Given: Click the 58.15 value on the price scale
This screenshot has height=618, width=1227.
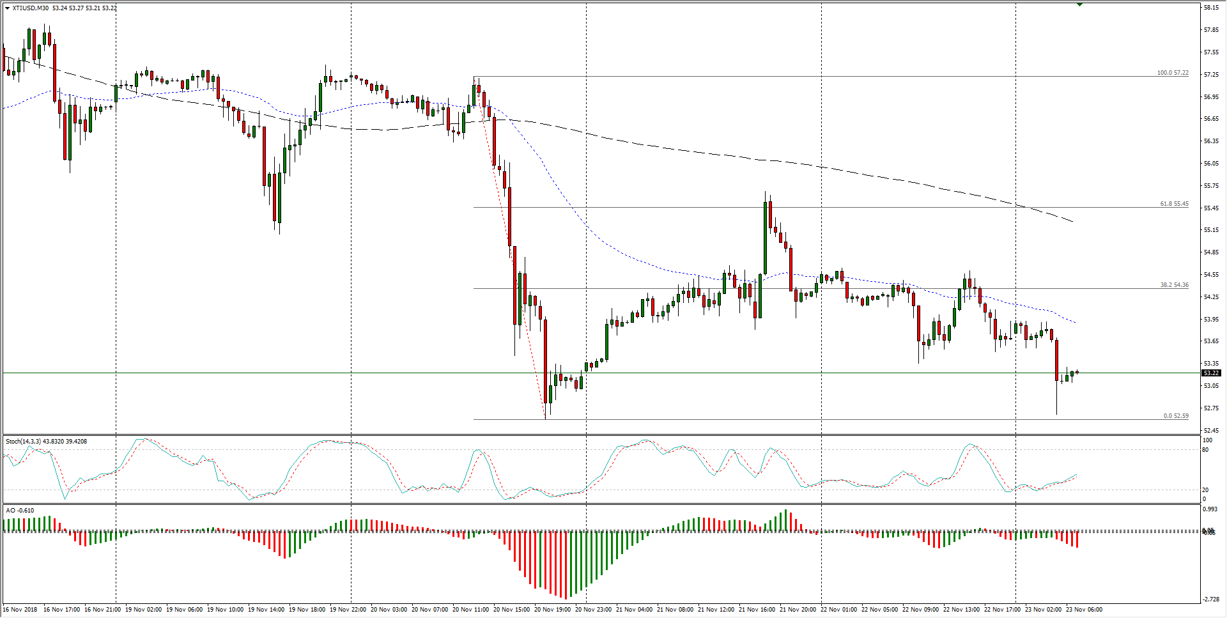Looking at the screenshot, I should tap(1210, 8).
